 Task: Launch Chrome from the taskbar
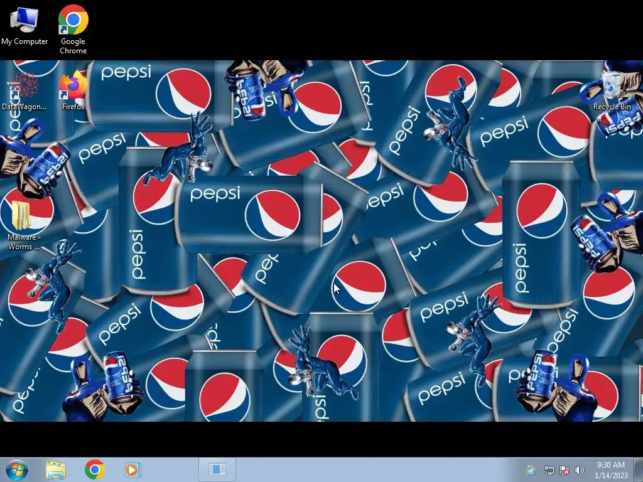coord(94,469)
